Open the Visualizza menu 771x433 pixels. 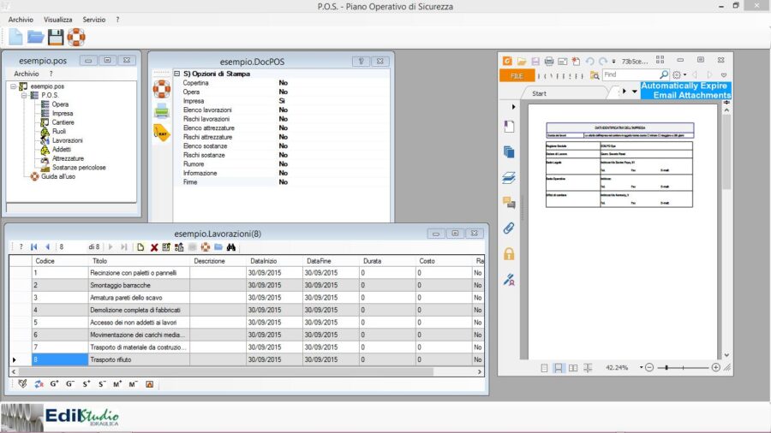pos(58,19)
